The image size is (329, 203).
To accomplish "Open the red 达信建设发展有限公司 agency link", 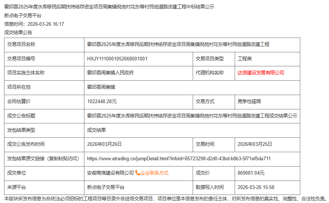I will click(x=261, y=73).
